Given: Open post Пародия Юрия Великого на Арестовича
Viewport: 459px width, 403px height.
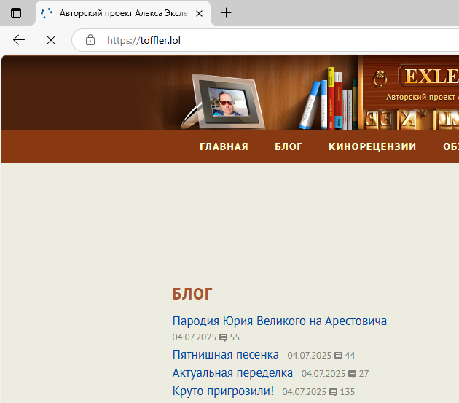Looking at the screenshot, I should [x=279, y=321].
